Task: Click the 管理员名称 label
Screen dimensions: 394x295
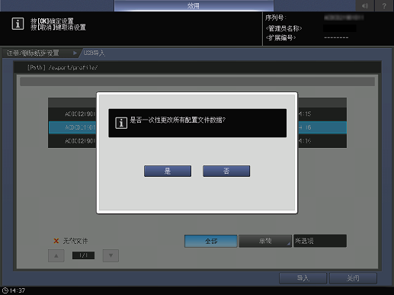Action: (x=283, y=28)
